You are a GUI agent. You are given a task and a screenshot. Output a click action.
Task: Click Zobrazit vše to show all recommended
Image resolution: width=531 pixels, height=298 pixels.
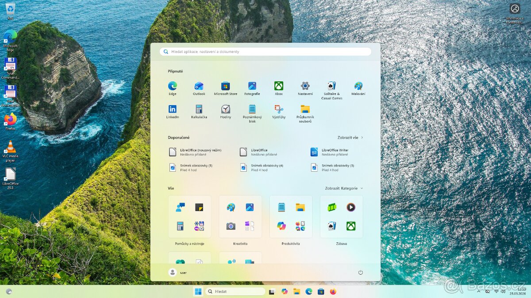click(x=350, y=138)
